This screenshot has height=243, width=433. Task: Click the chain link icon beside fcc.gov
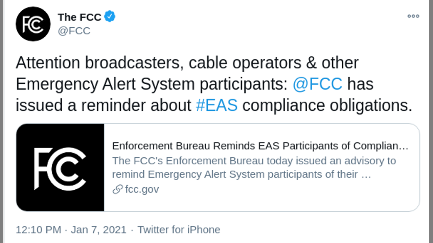coord(117,190)
